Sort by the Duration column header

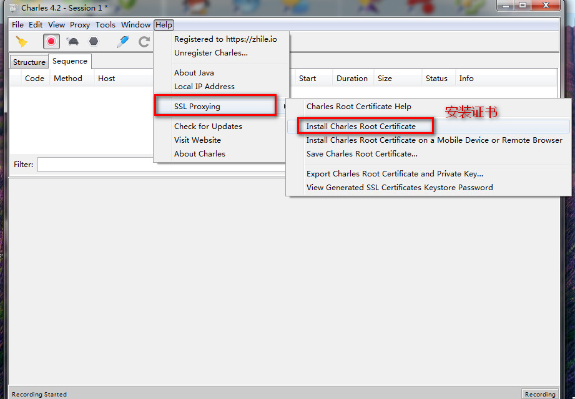(x=352, y=79)
